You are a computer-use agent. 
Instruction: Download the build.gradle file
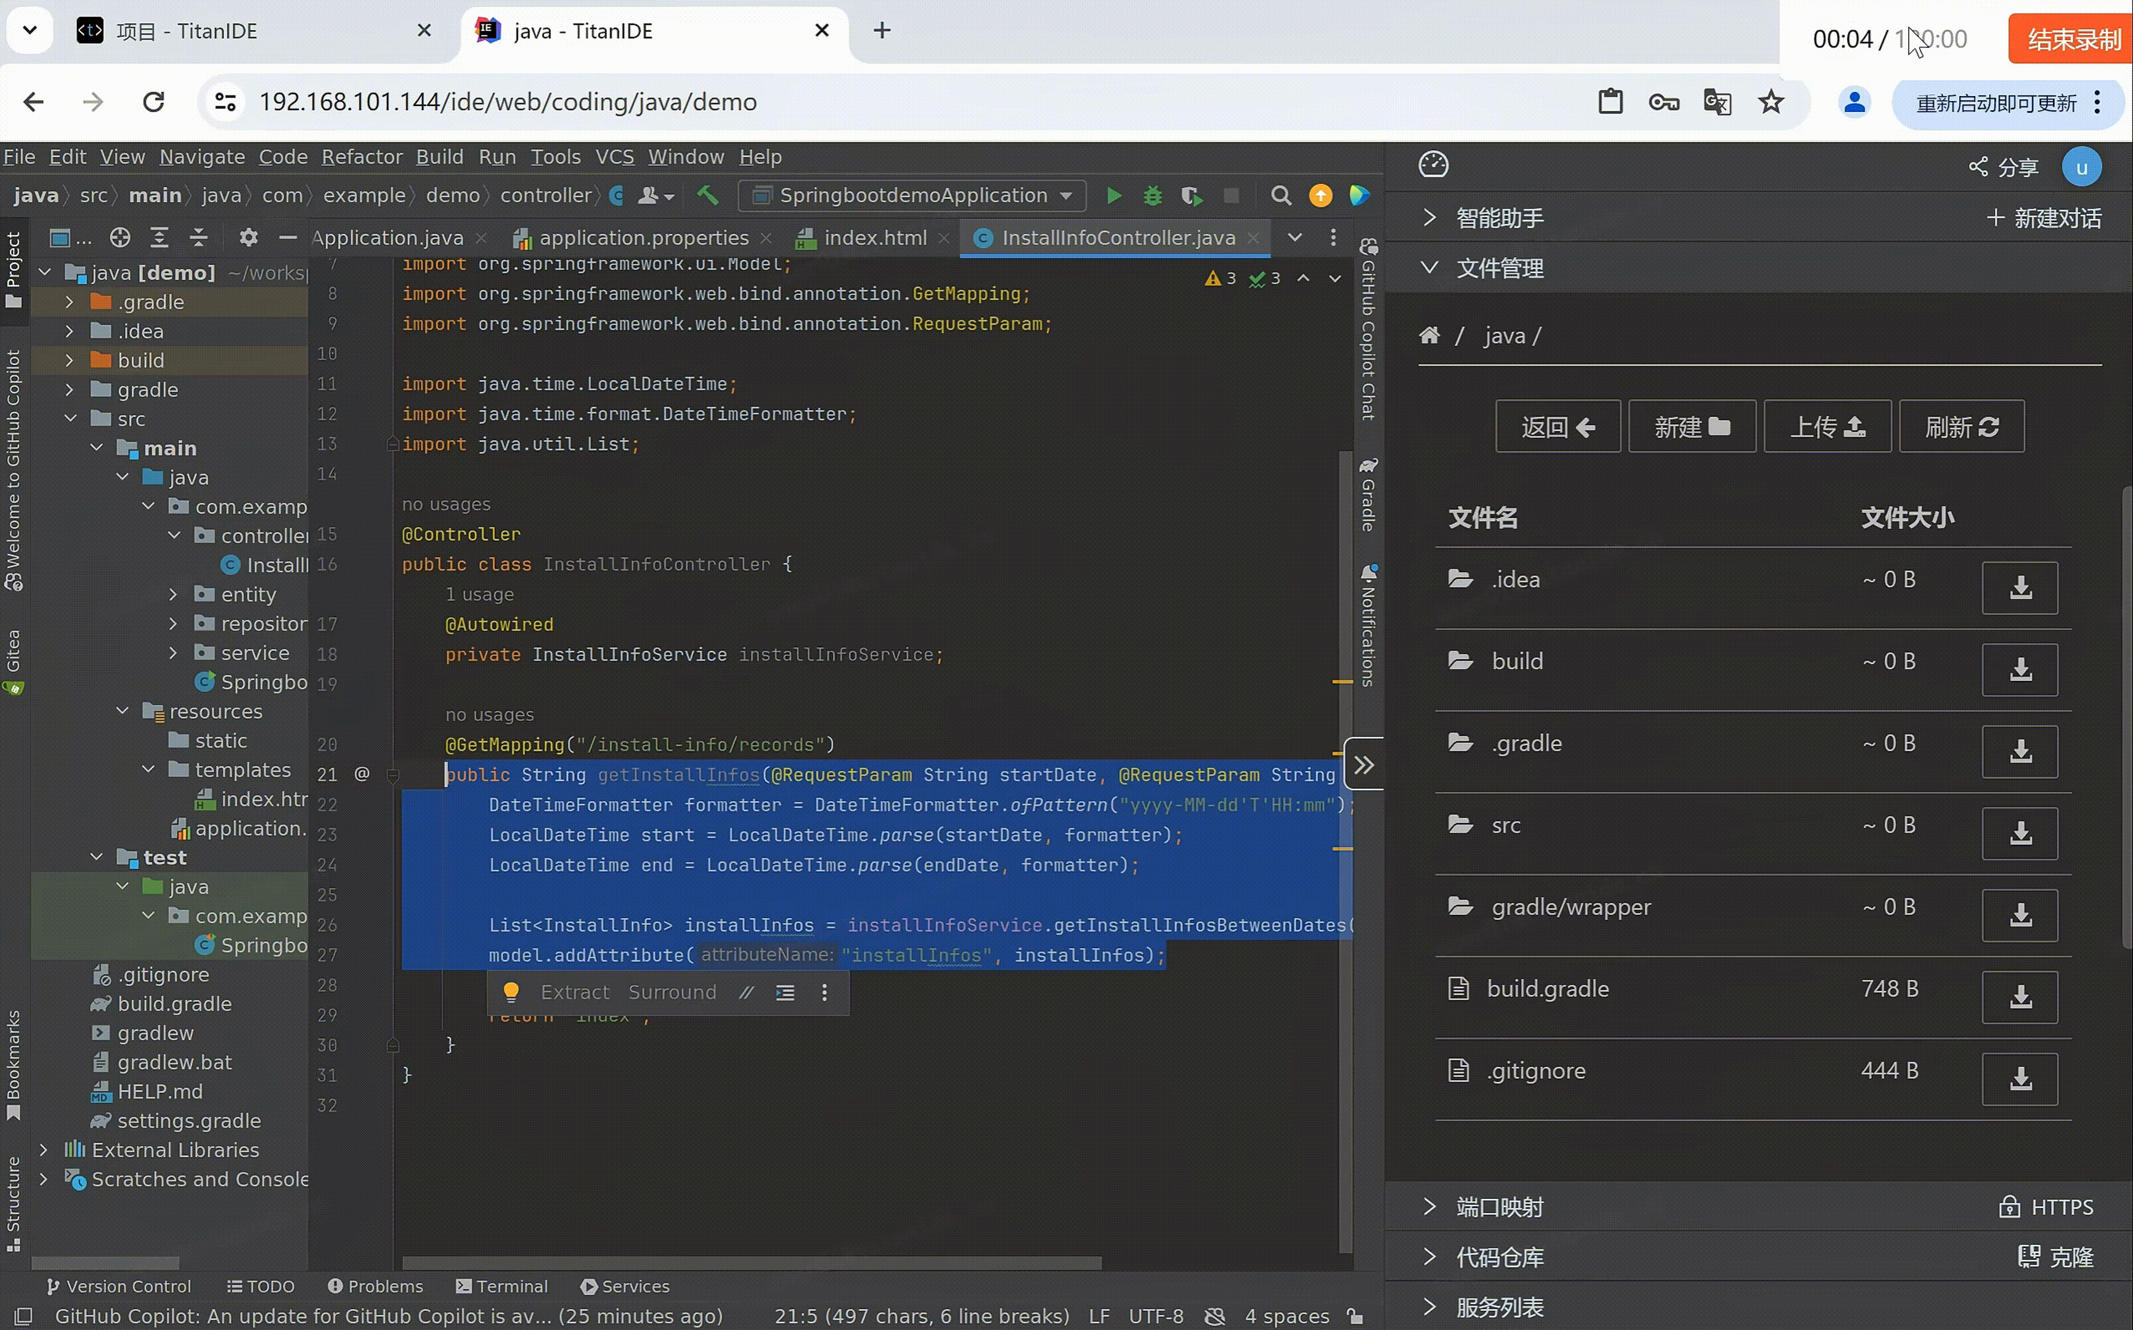click(2020, 997)
